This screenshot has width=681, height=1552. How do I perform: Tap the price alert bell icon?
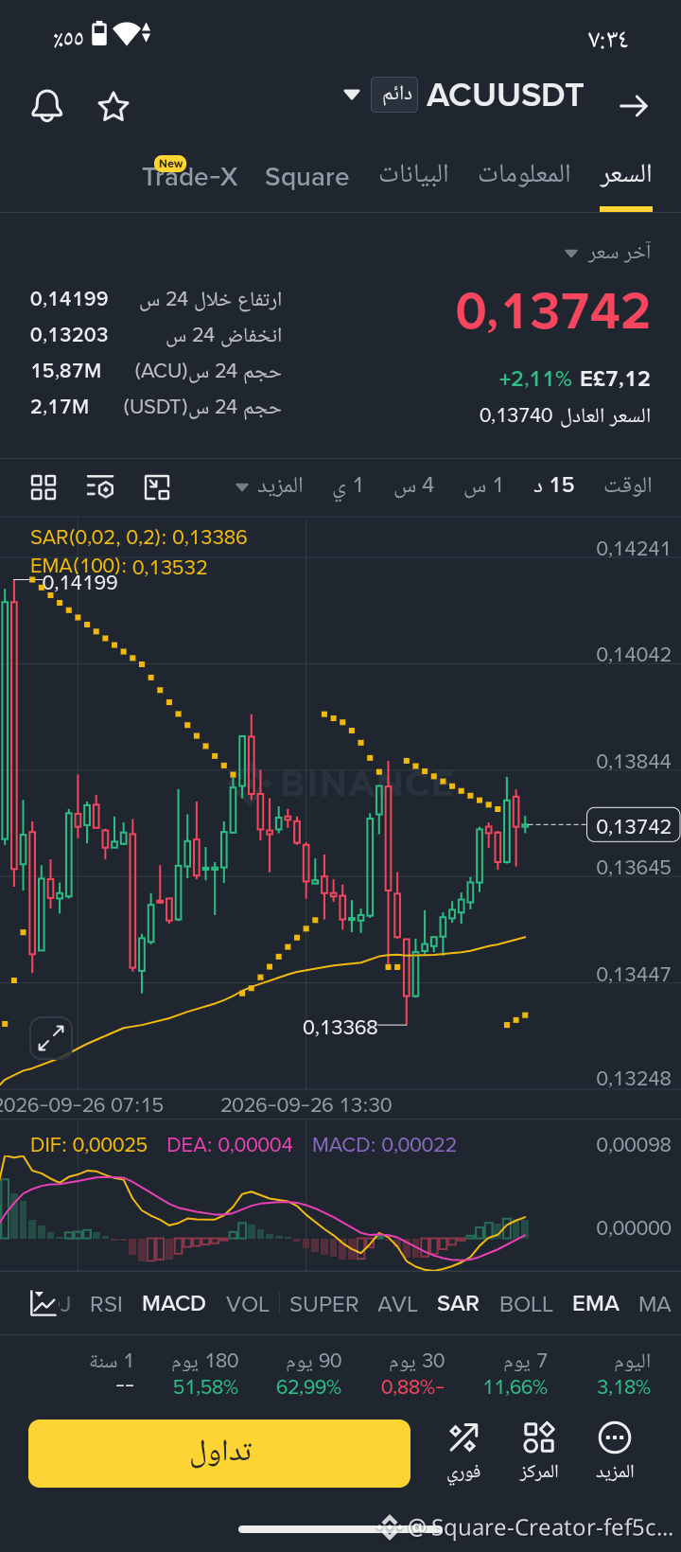point(46,107)
